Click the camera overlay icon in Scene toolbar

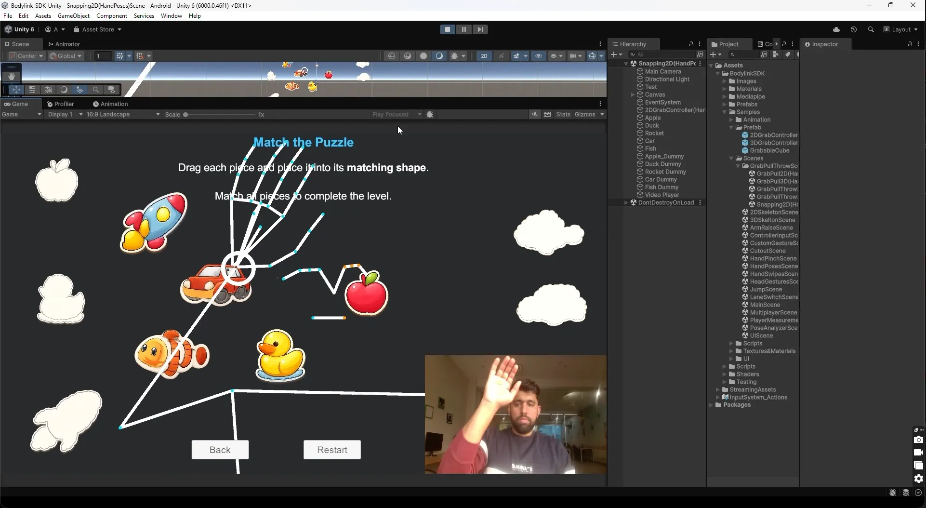[x=112, y=90]
